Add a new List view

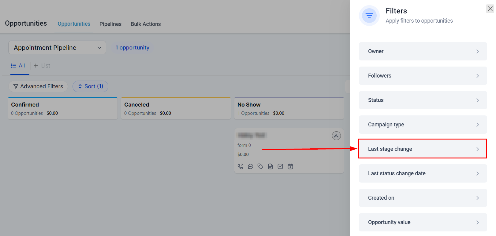pos(42,66)
